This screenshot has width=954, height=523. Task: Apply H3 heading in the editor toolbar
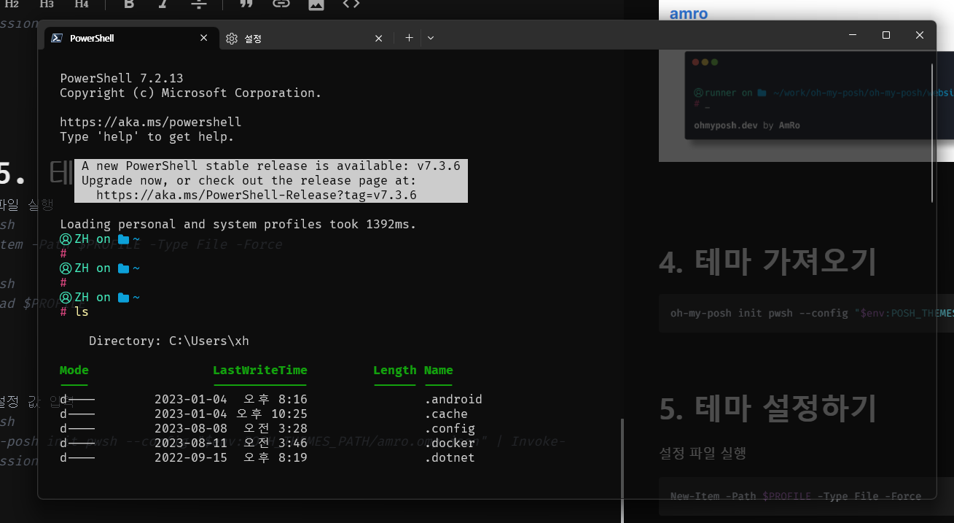click(47, 4)
